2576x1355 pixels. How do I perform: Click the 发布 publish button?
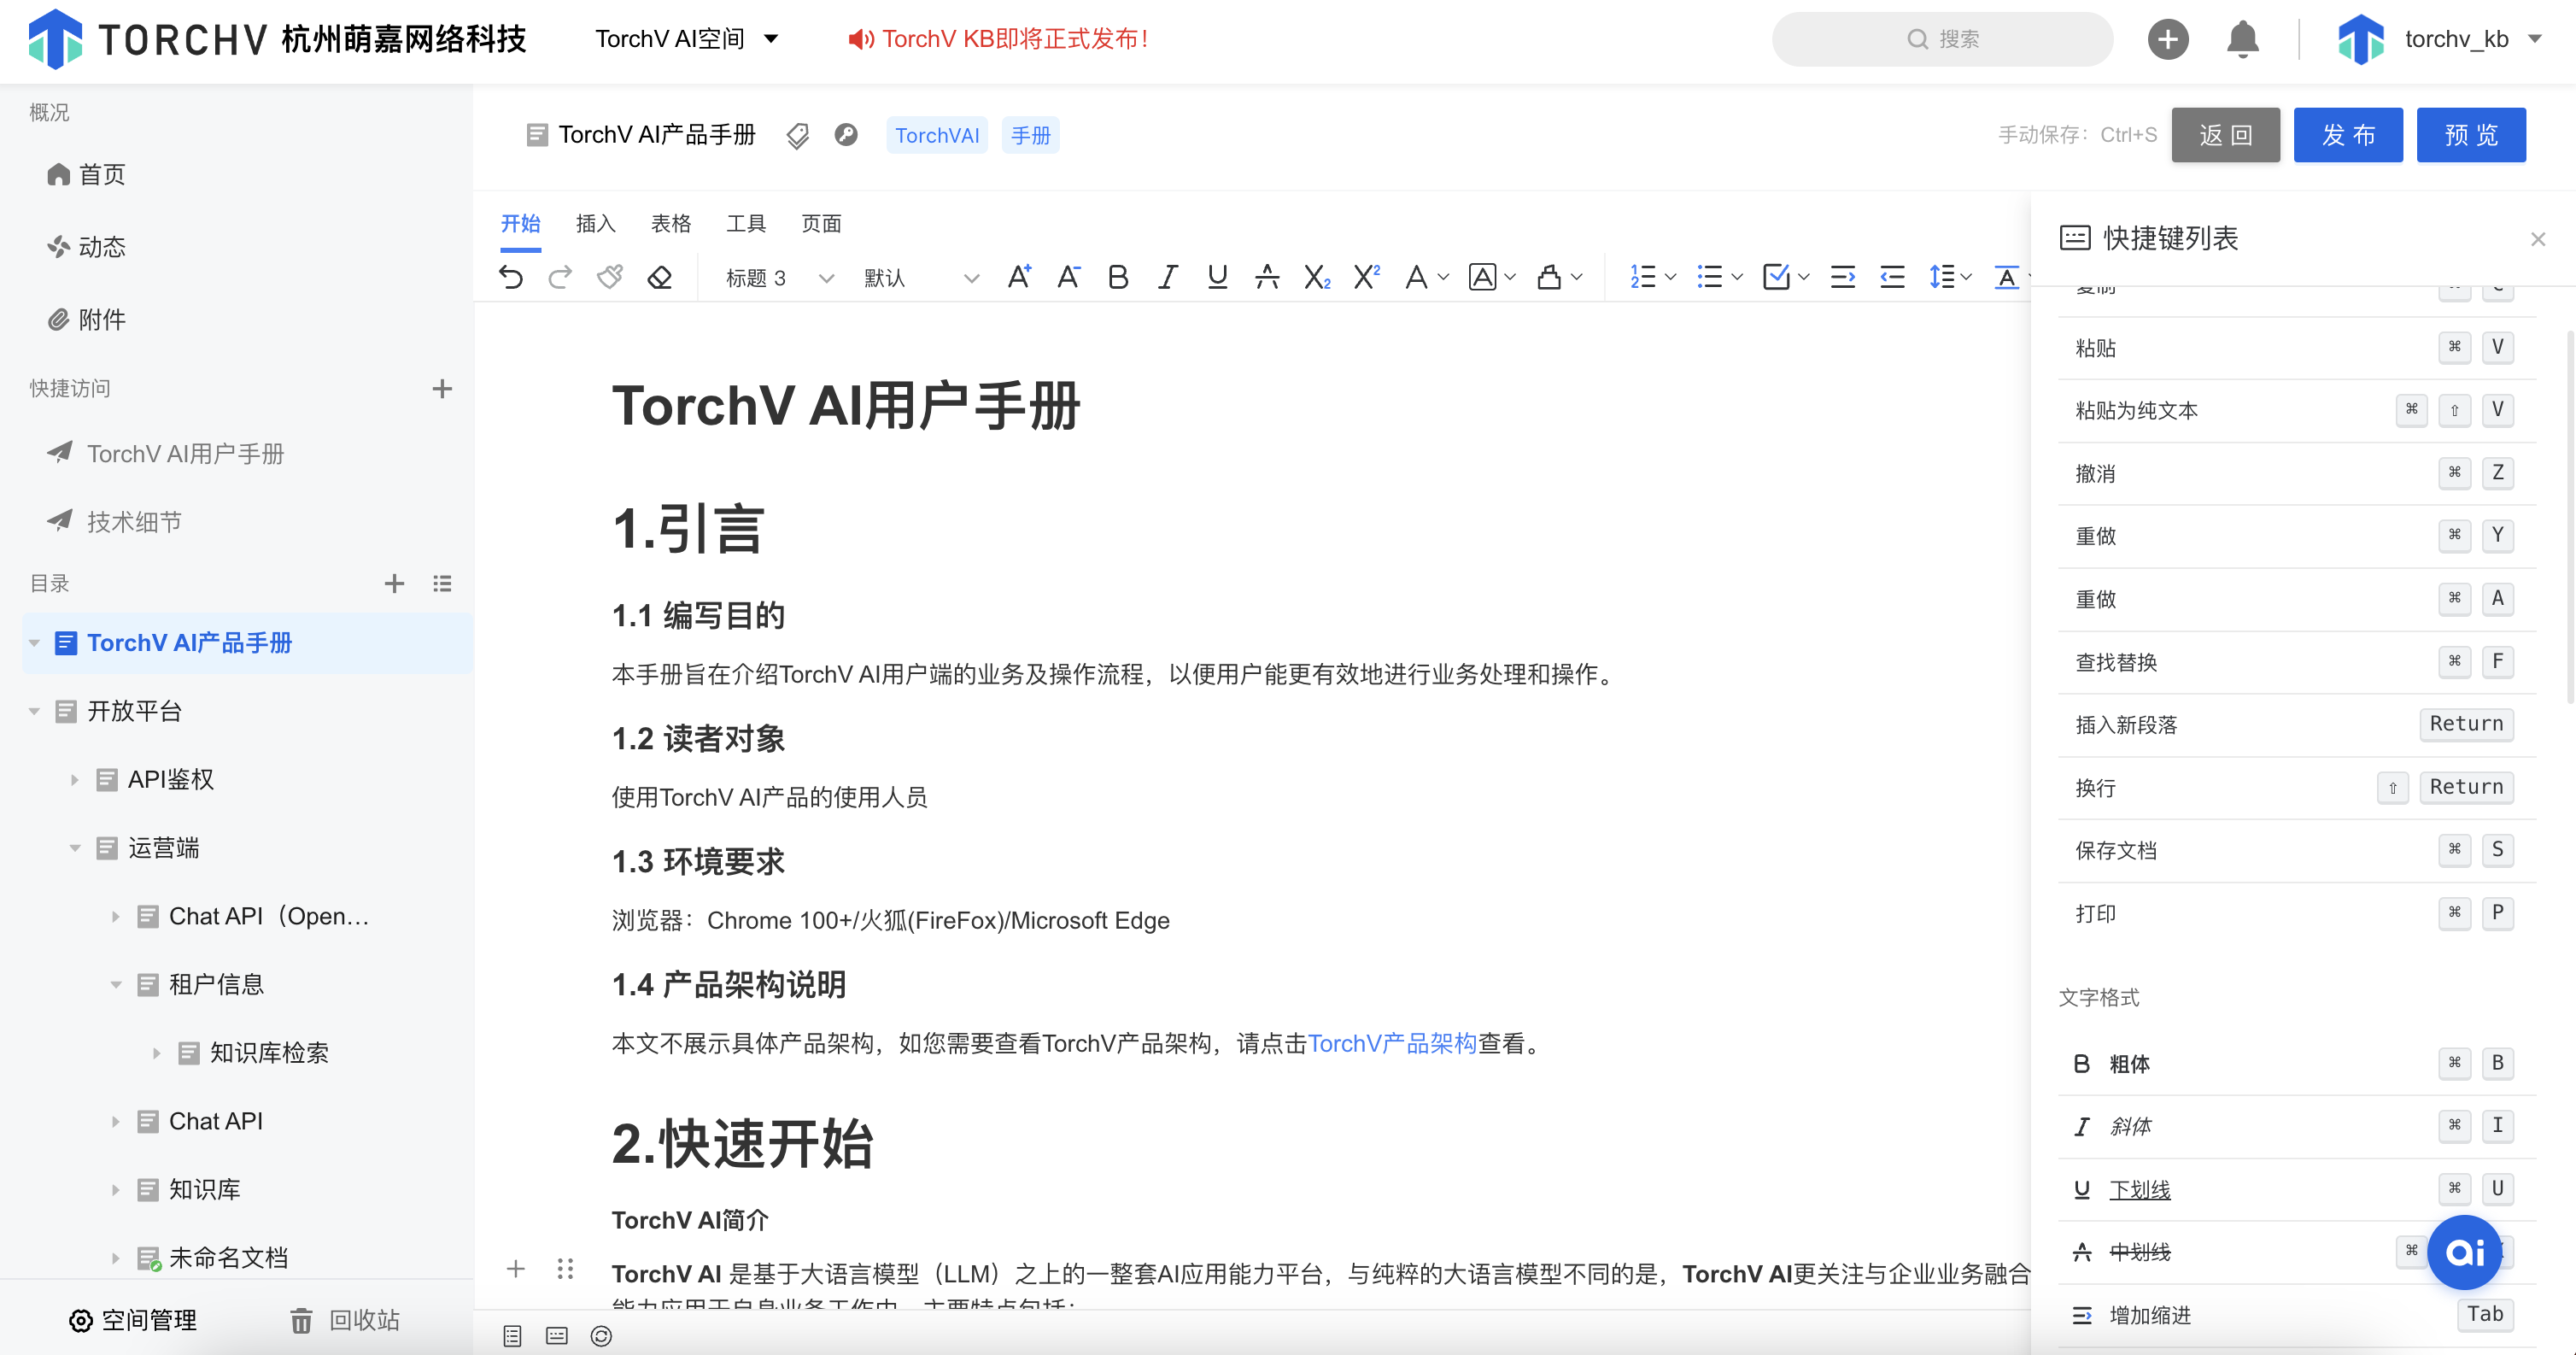click(x=2348, y=135)
